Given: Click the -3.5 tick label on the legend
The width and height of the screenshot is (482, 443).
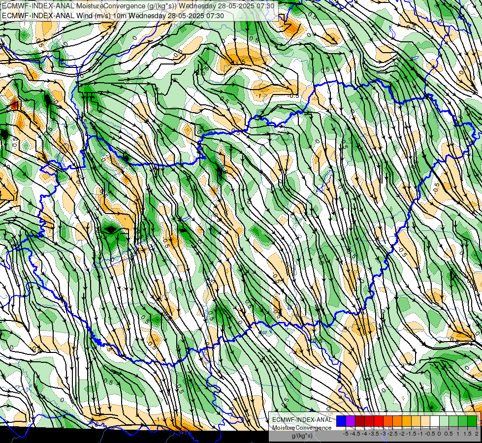Looking at the screenshot, I should tap(374, 434).
